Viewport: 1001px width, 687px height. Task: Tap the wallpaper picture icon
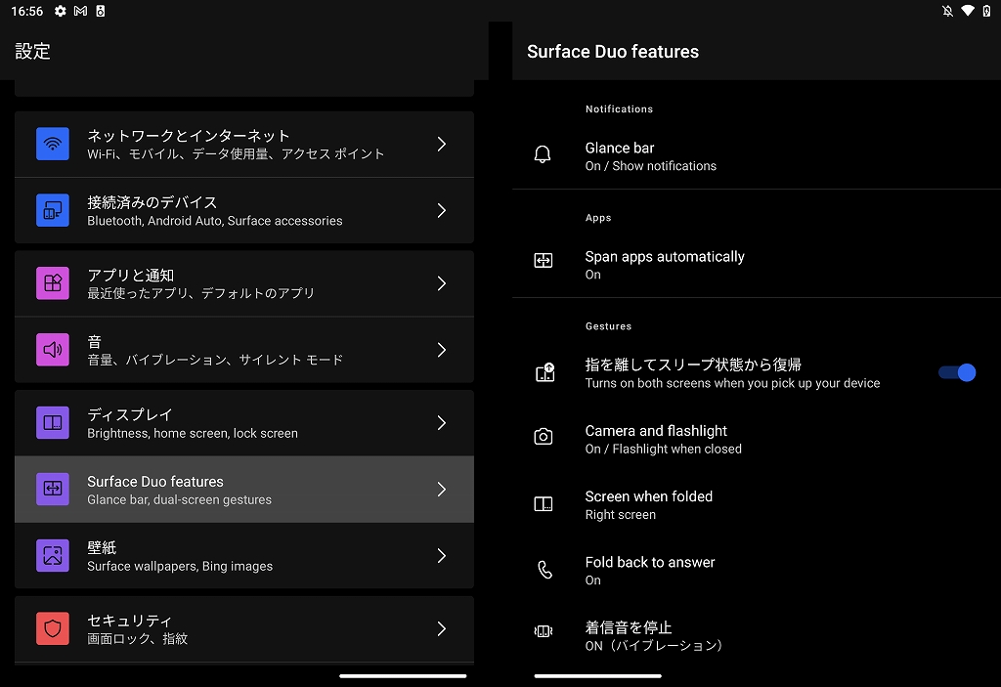tap(53, 555)
